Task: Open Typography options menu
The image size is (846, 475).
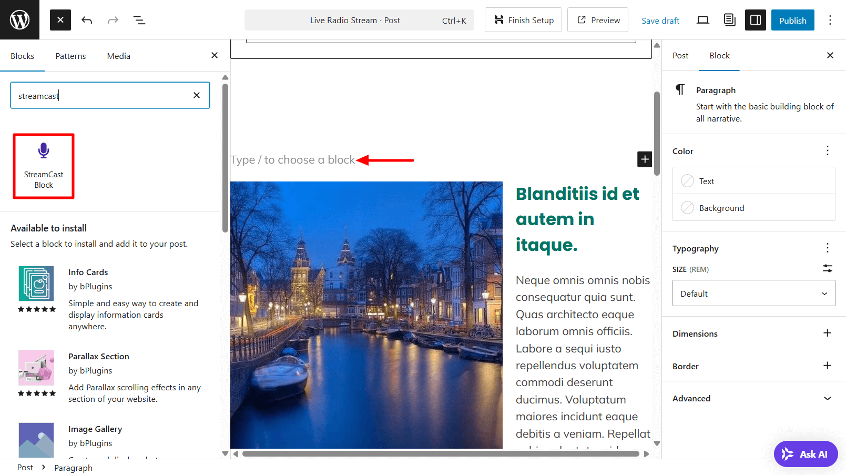Action: [x=828, y=248]
